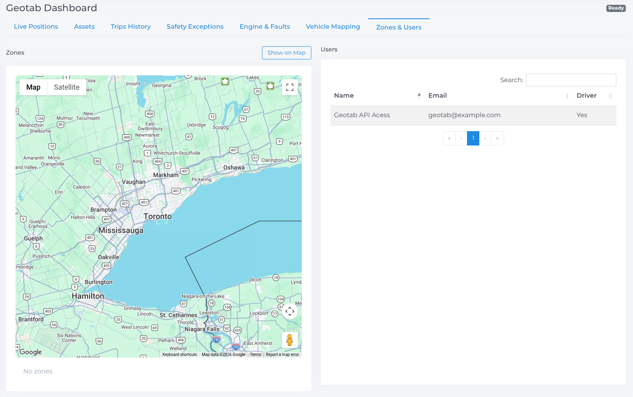Viewport: 633px width, 397px height.
Task: Click Mississauga label on the map
Action: [121, 230]
